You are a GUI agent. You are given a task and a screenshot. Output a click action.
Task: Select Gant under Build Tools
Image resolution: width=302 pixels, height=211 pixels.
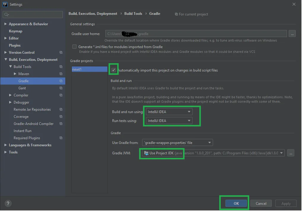22,88
